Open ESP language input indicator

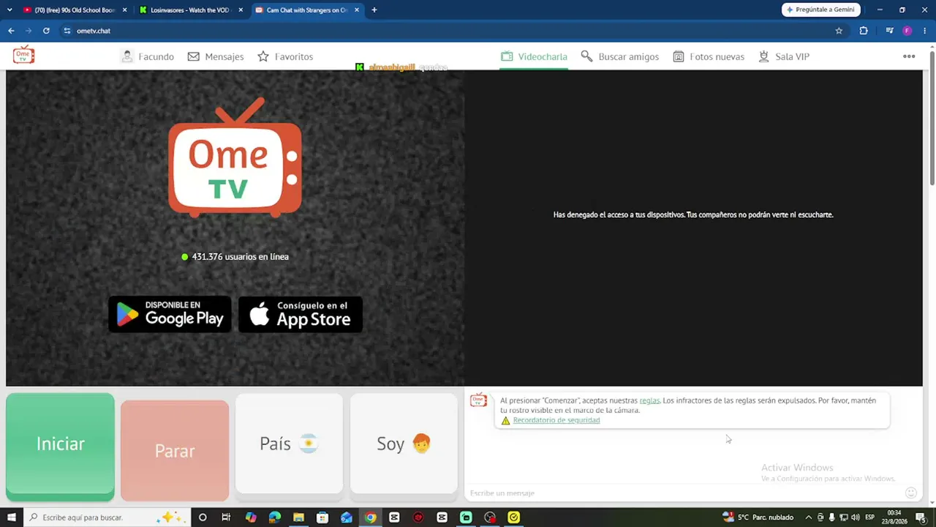click(870, 517)
